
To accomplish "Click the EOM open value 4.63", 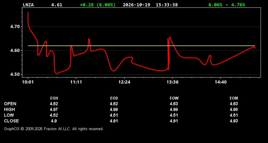I will click(234, 104).
